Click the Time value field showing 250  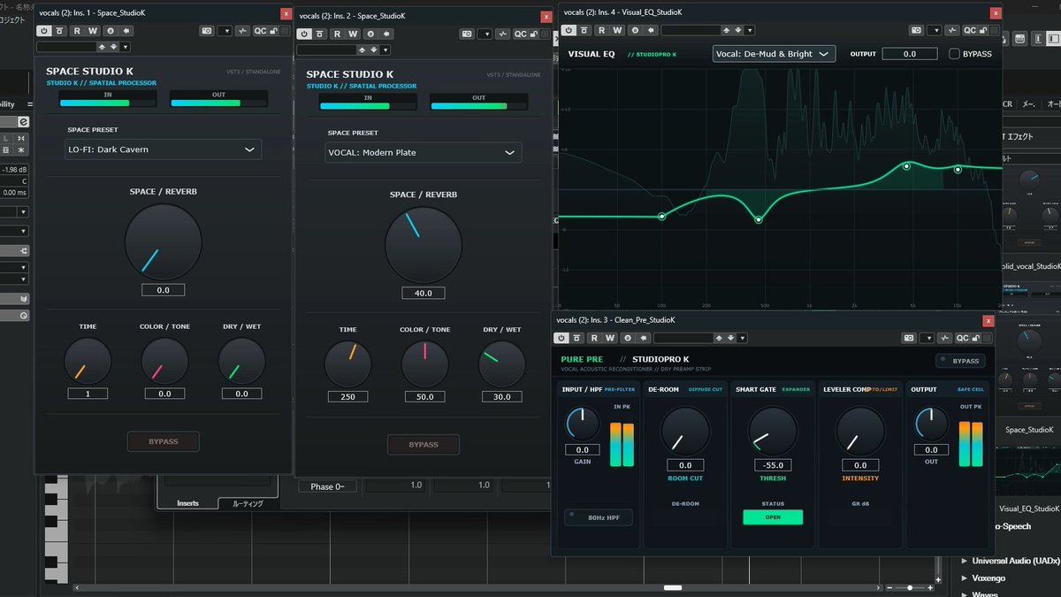pyautogui.click(x=347, y=396)
